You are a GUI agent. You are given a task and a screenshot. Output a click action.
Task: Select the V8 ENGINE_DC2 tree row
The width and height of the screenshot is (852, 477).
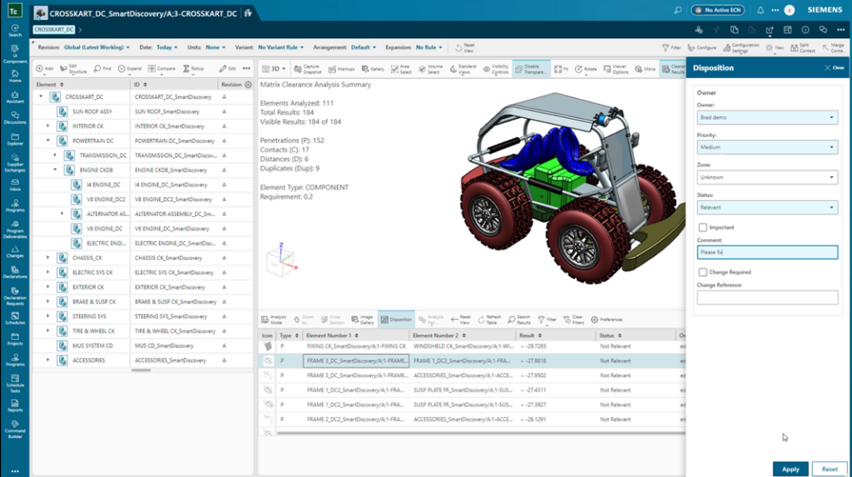coord(143,199)
